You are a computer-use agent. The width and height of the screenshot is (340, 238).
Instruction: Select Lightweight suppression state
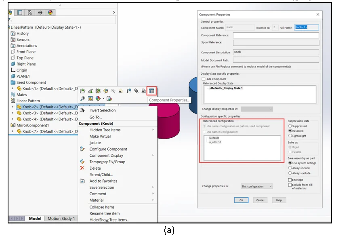290,136
